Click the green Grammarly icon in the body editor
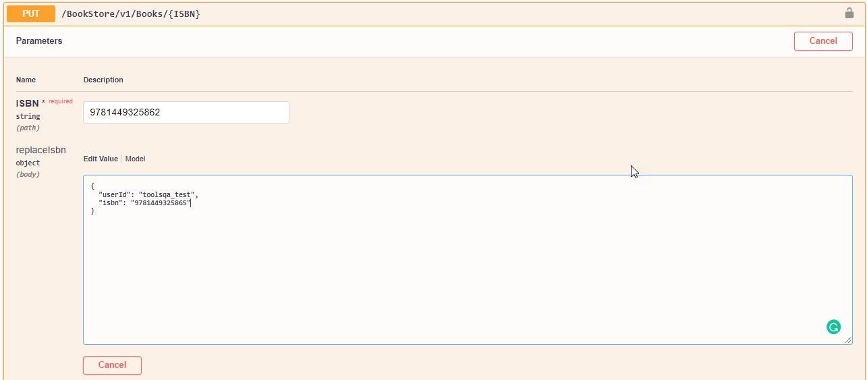This screenshot has width=867, height=380. tap(833, 327)
